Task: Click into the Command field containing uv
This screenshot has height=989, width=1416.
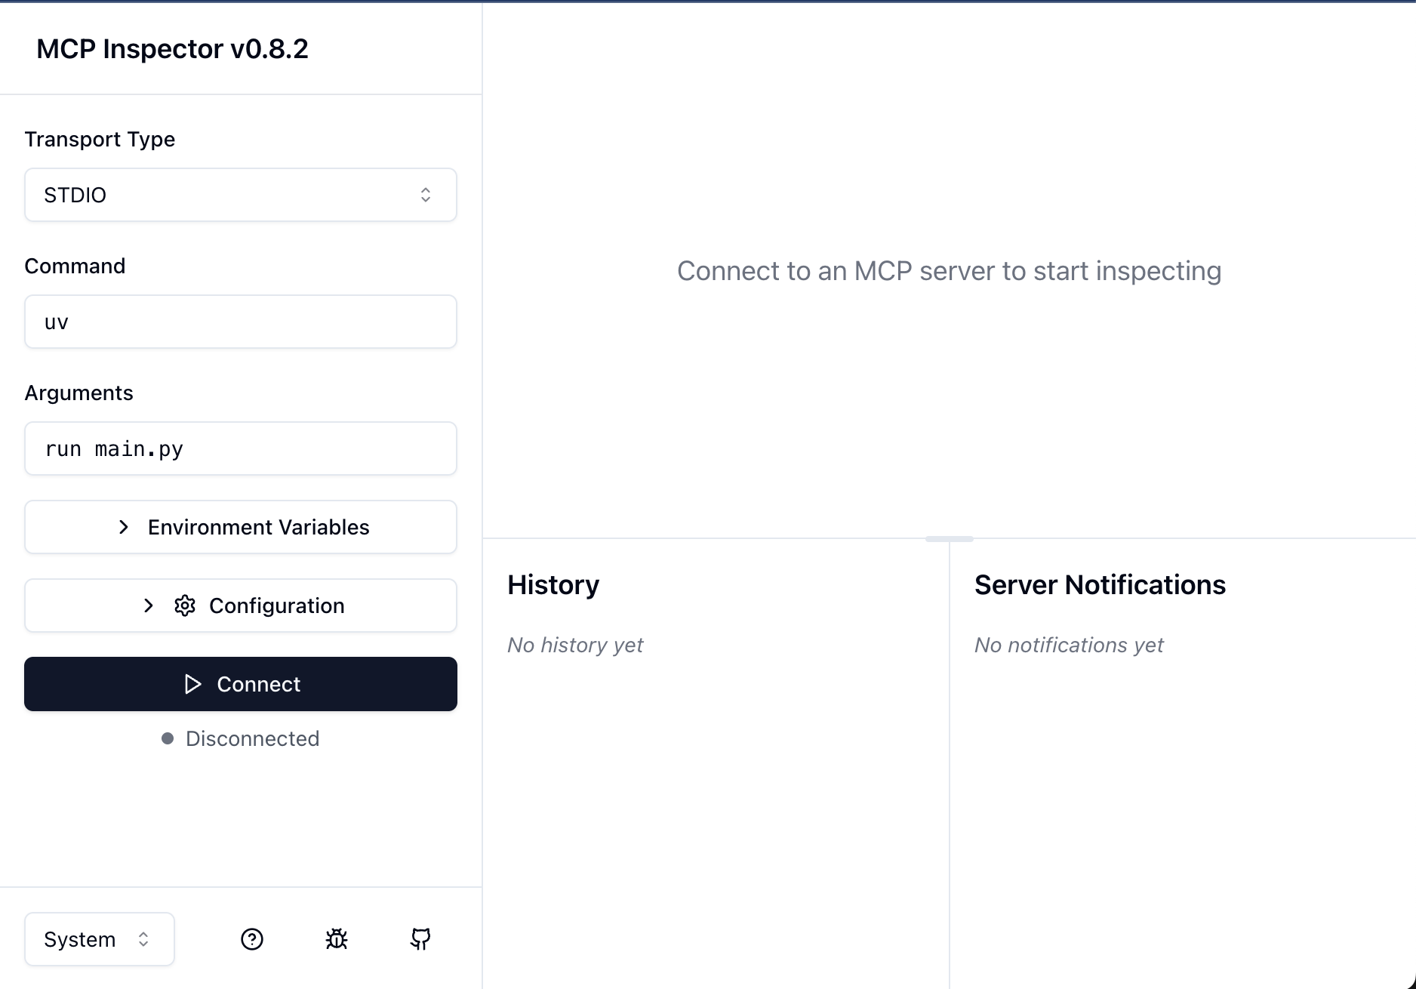Action: pos(240,322)
